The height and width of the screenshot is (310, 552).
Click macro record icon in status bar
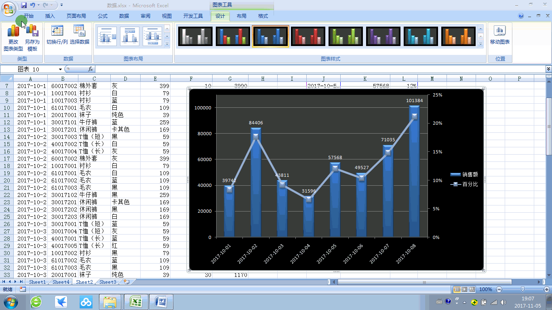23,289
